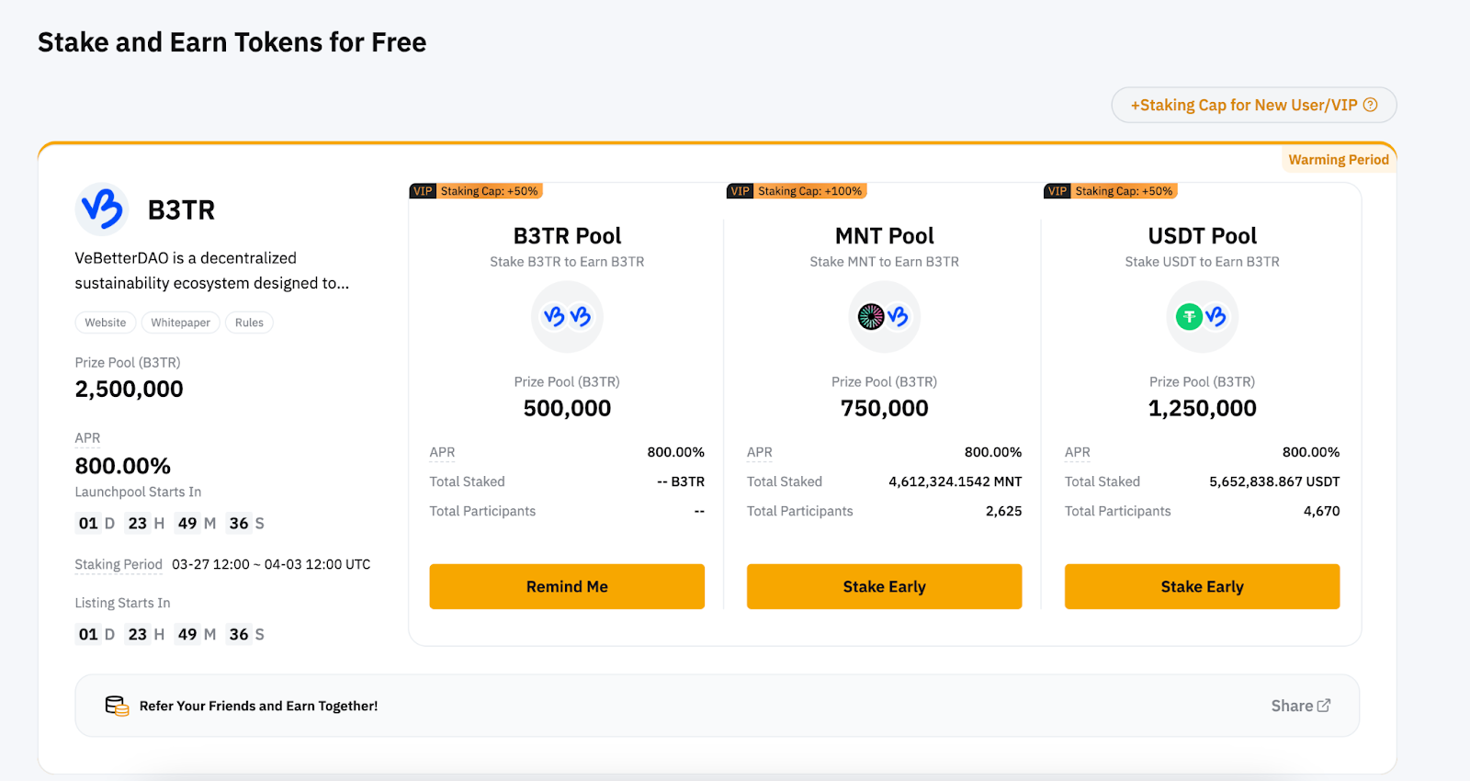Click the coins stack referral icon
Viewport: 1470px width, 781px height.
[117, 706]
